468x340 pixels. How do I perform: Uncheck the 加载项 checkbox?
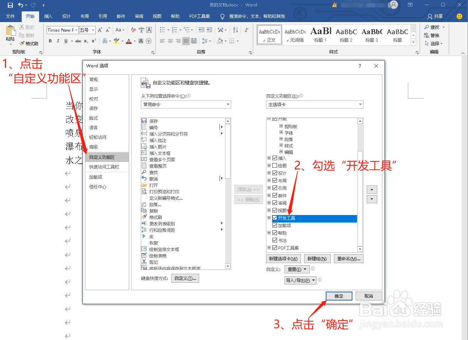pos(275,225)
